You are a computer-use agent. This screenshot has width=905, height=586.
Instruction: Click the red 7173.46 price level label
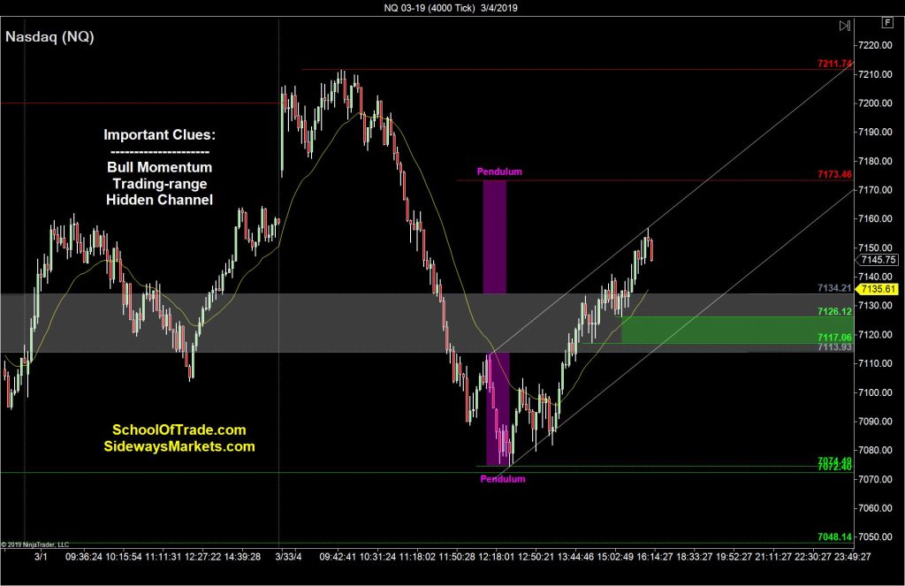pos(834,174)
